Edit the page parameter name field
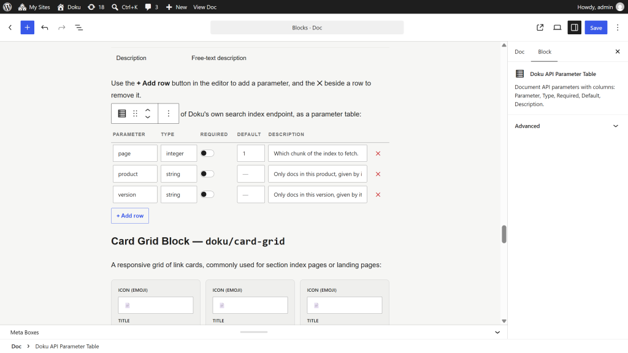This screenshot has width=628, height=353. 135,153
